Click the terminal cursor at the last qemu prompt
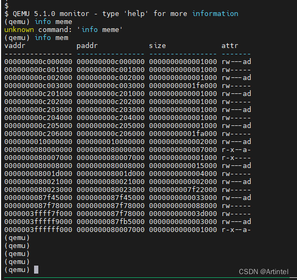This screenshot has height=280, width=297. [x=36, y=269]
